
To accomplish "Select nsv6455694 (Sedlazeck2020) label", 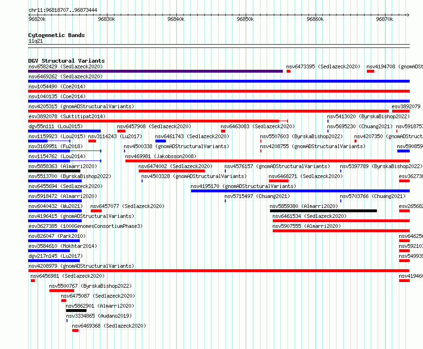I will 66,186.
